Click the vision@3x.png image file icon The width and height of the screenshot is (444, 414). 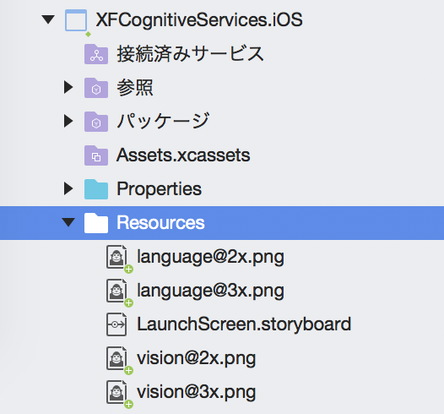point(116,392)
